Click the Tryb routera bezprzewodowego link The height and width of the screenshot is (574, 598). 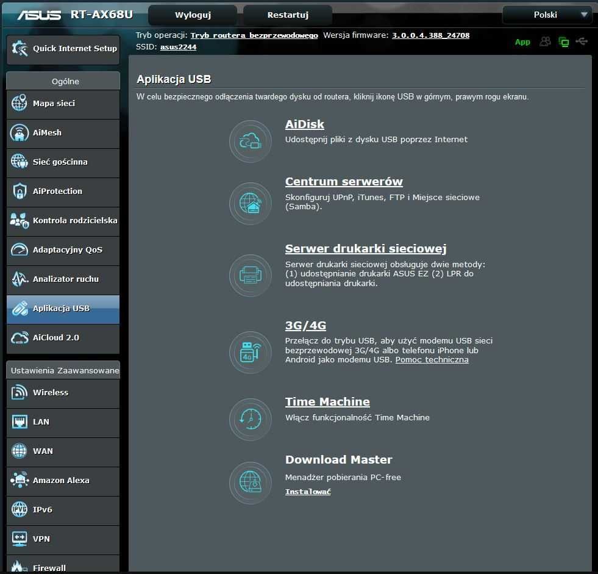(254, 35)
